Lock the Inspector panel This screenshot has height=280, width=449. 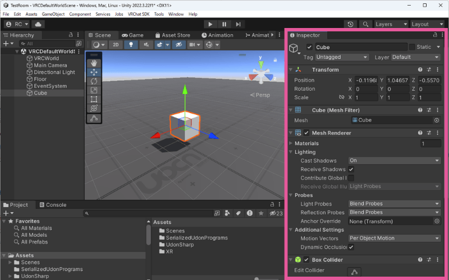(435, 35)
